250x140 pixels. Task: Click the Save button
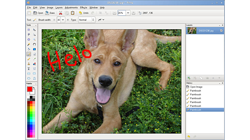[x=50, y=13]
